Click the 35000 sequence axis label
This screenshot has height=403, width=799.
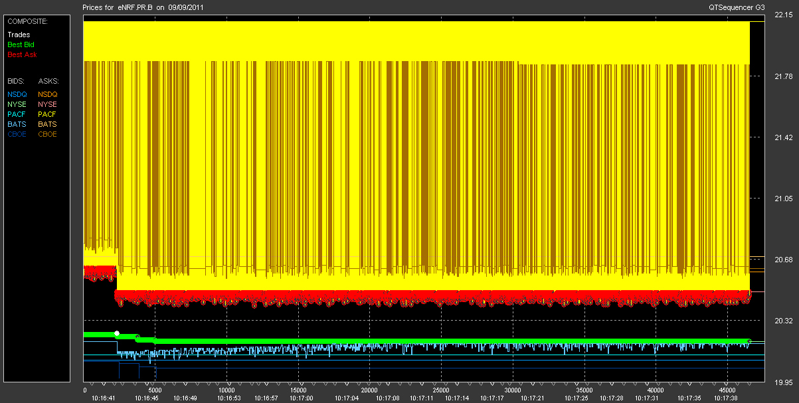click(x=584, y=390)
